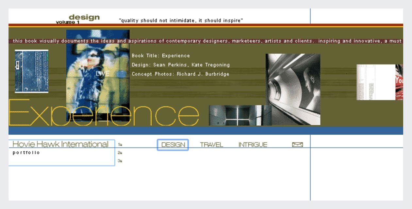Click the Design: Sean Perkins, Kate Tregoning line
Screen dimensions: 412x209
181,65
